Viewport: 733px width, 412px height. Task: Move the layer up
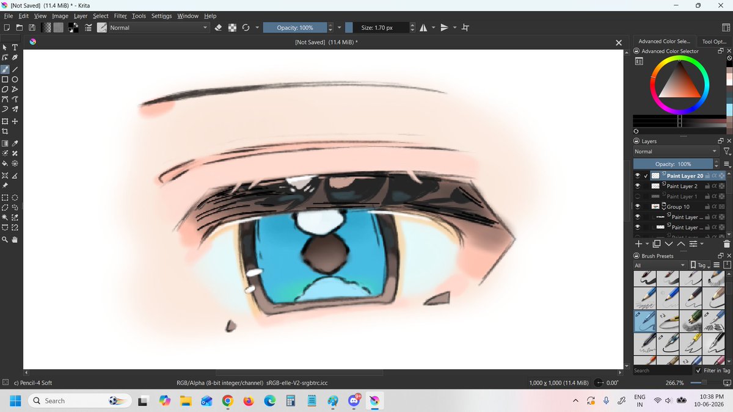pos(680,243)
